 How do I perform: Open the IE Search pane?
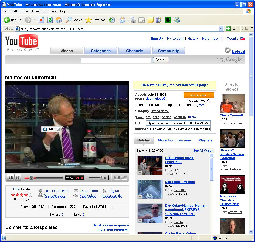tap(74, 20)
